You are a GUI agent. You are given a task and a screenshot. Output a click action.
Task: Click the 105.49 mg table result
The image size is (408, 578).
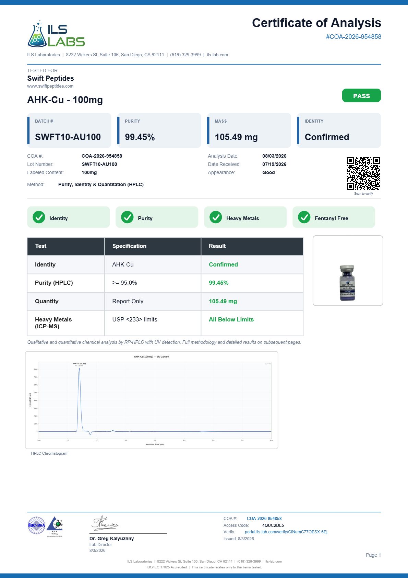coord(223,301)
